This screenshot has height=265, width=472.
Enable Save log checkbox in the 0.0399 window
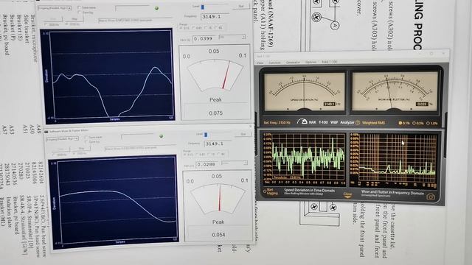(x=79, y=13)
